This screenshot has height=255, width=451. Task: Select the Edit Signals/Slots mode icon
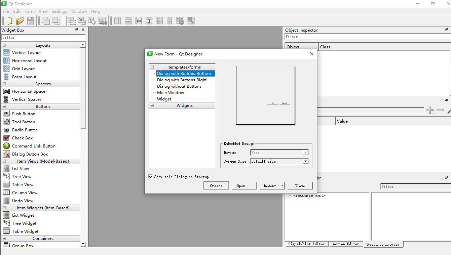82,20
